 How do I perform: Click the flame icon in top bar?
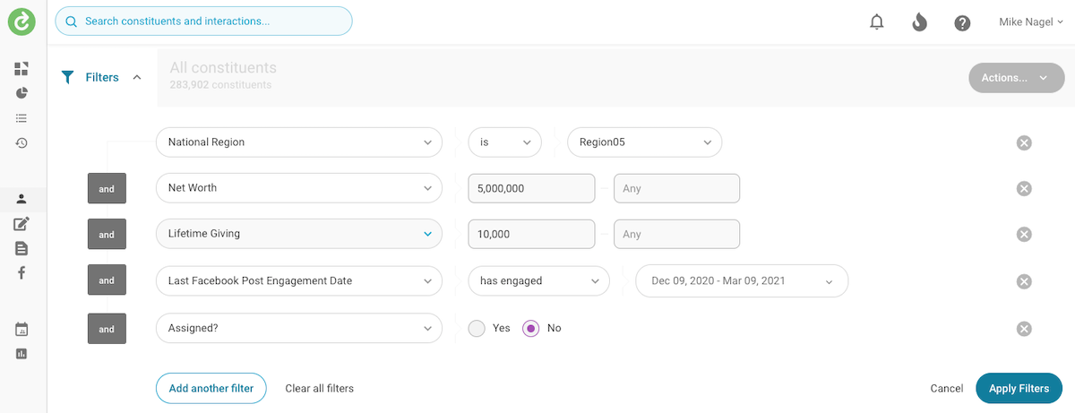pos(919,22)
